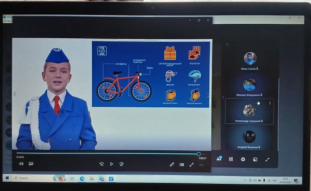Open options for Александр participant tile
Image resolution: width=311 pixels, height=191 pixels.
point(270,103)
